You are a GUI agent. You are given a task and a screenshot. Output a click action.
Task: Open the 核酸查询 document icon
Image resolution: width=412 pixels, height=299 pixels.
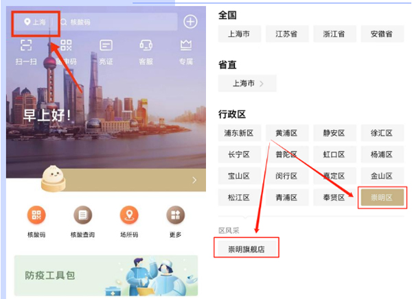pos(83,215)
